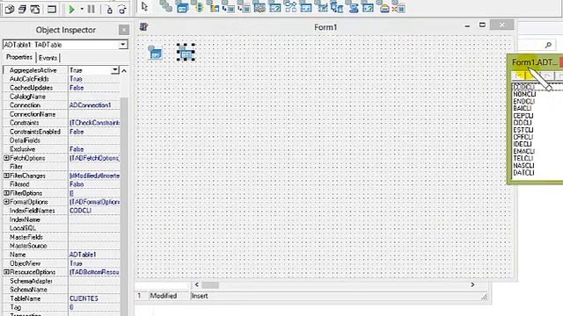The image size is (563, 316).
Task: Select the CatalogName property row
Action: [x=62, y=97]
